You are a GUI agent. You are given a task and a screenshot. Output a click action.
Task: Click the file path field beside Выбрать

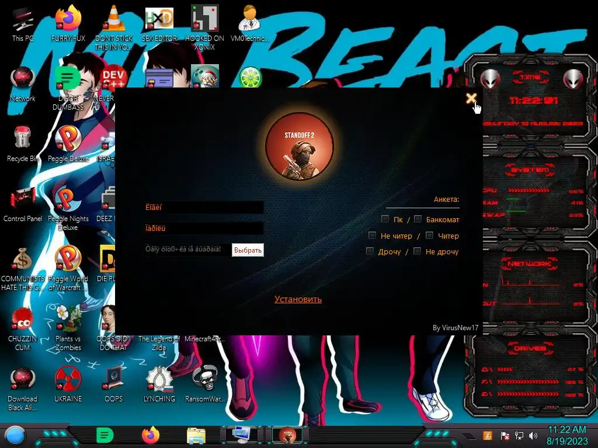pyautogui.click(x=187, y=249)
